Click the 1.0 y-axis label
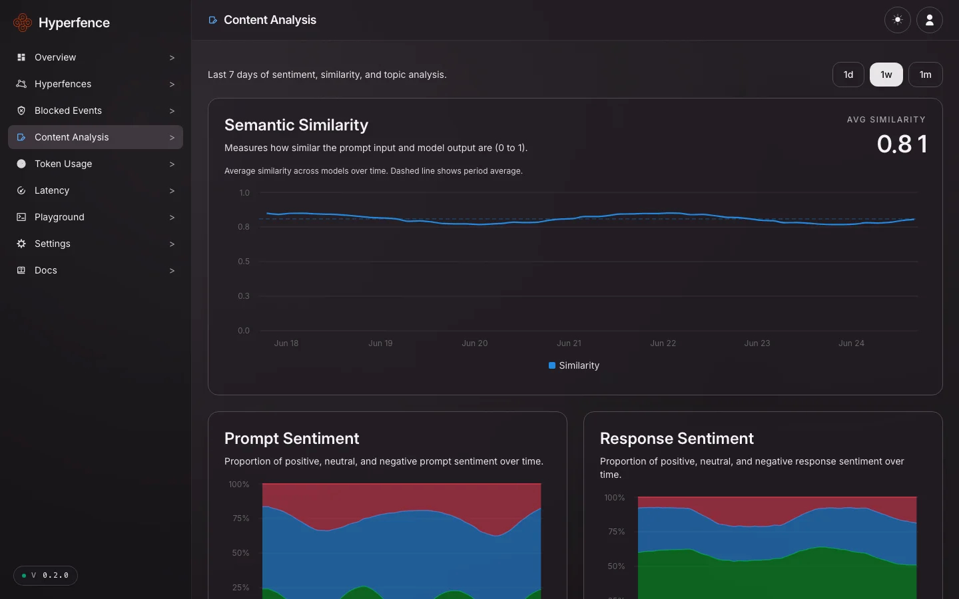 coord(244,193)
